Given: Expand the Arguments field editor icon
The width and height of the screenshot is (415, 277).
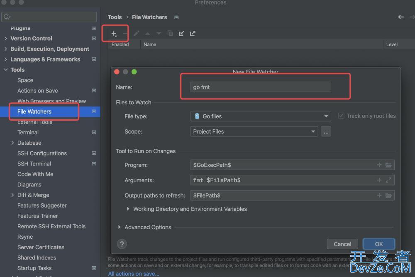Looking at the screenshot, I should [x=388, y=180].
